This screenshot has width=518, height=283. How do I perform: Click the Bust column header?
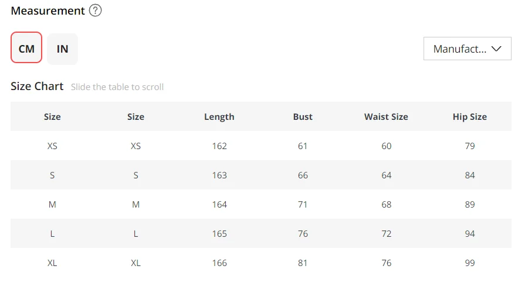[303, 116]
